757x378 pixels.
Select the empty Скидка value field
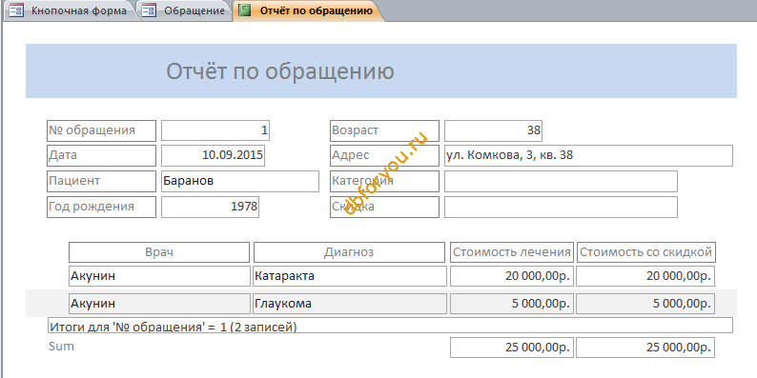561,207
